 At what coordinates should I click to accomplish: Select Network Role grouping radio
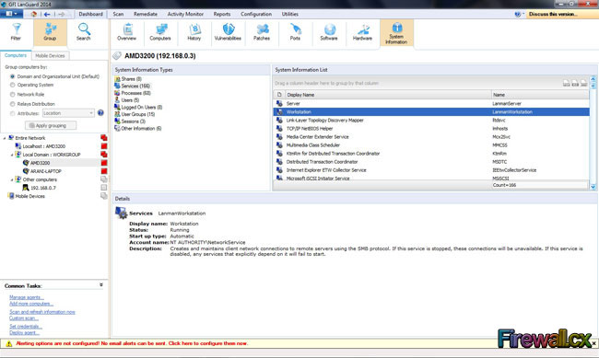pos(12,94)
